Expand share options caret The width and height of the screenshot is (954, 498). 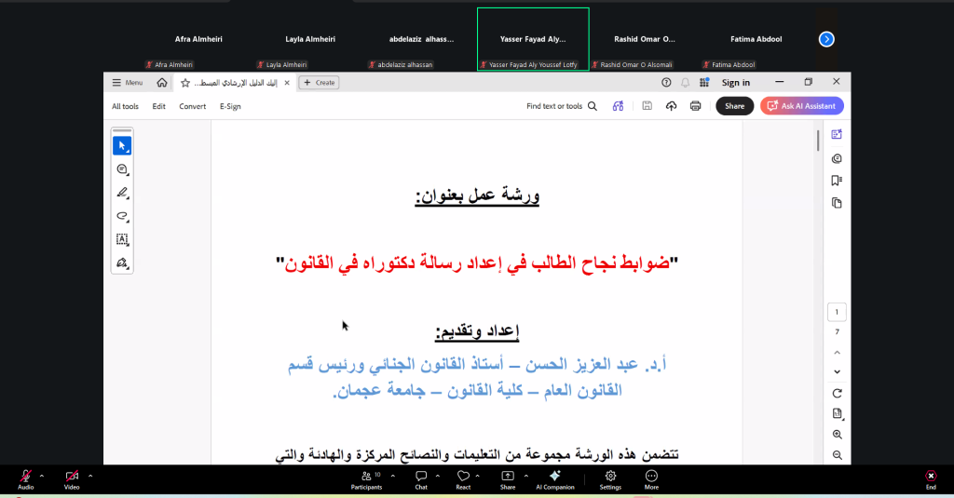(525, 476)
